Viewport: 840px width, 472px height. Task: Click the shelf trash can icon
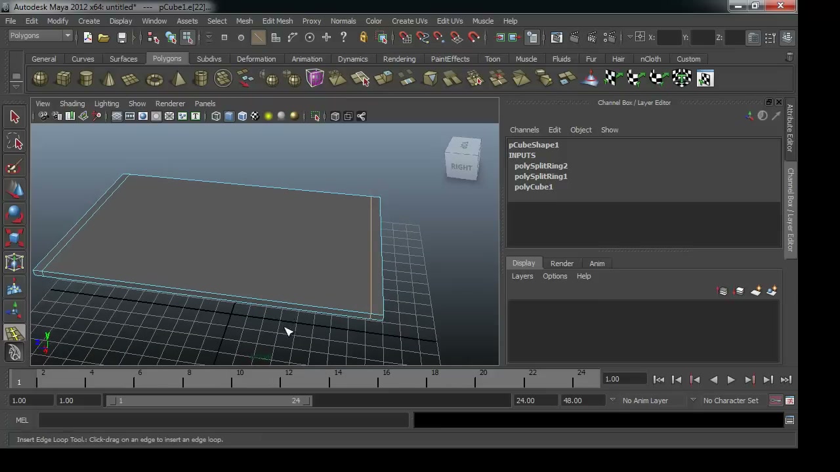(789, 58)
